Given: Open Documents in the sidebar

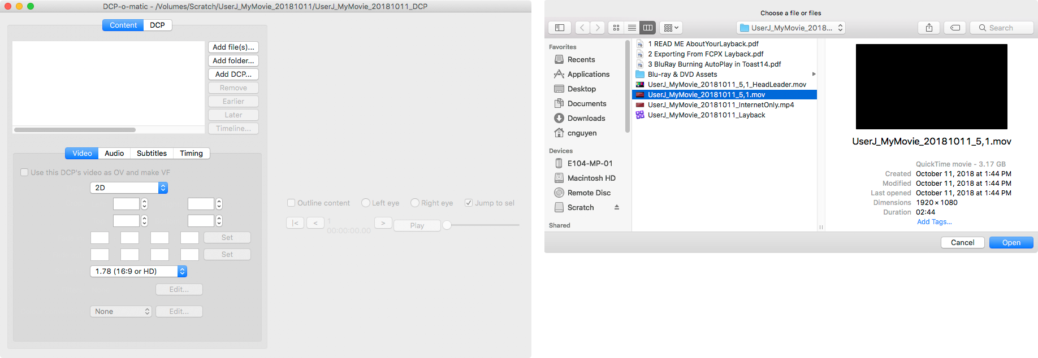Looking at the screenshot, I should pos(586,103).
